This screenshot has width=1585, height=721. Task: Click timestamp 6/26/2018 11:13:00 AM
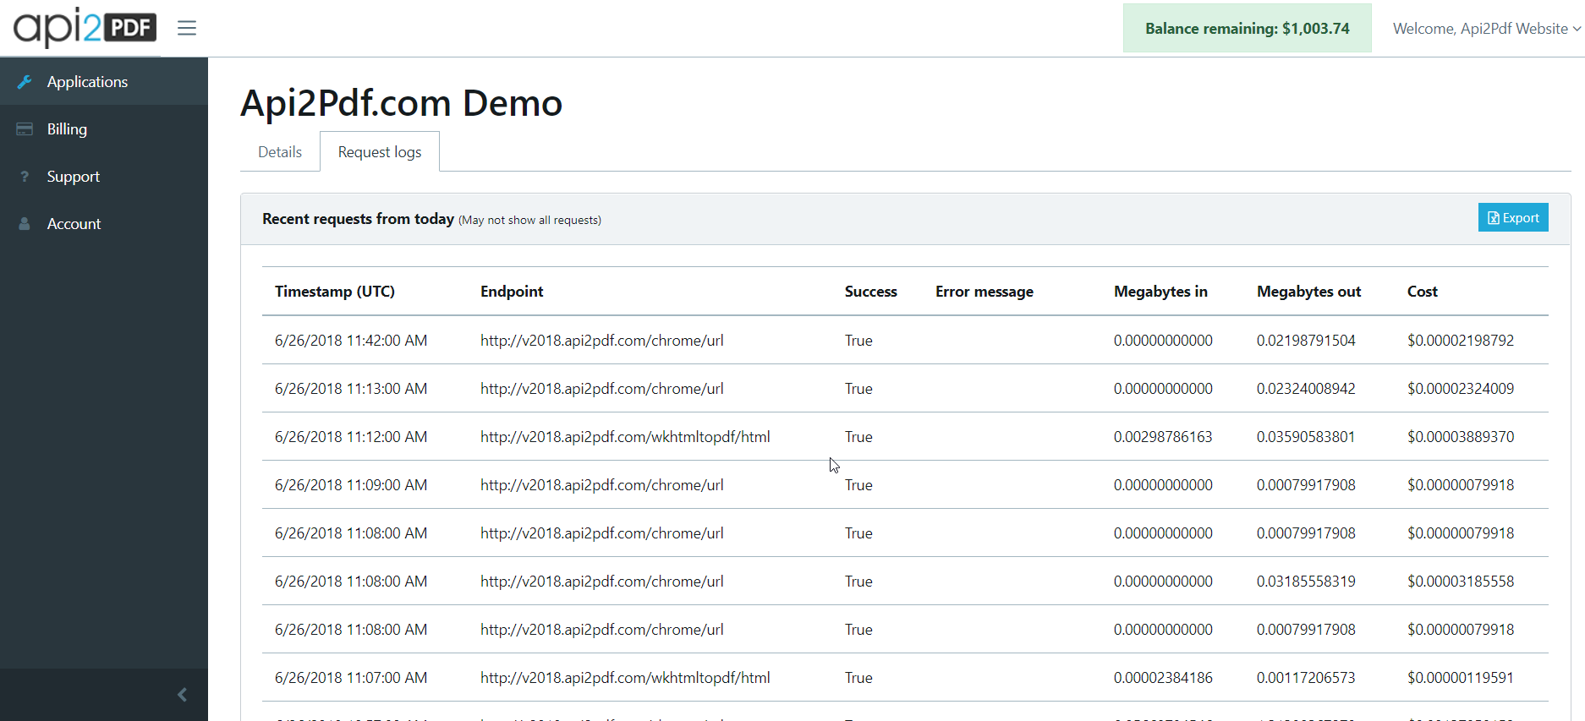[351, 389]
